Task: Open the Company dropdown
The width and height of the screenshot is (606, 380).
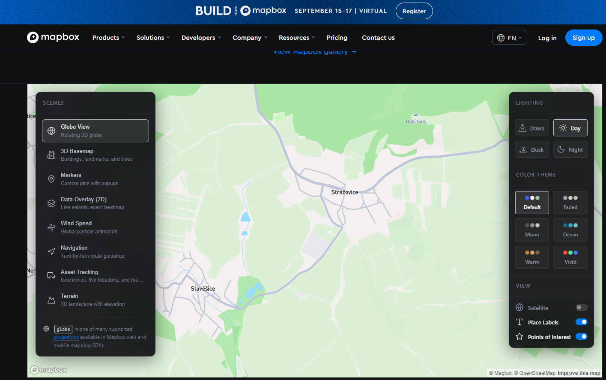Action: (x=250, y=38)
